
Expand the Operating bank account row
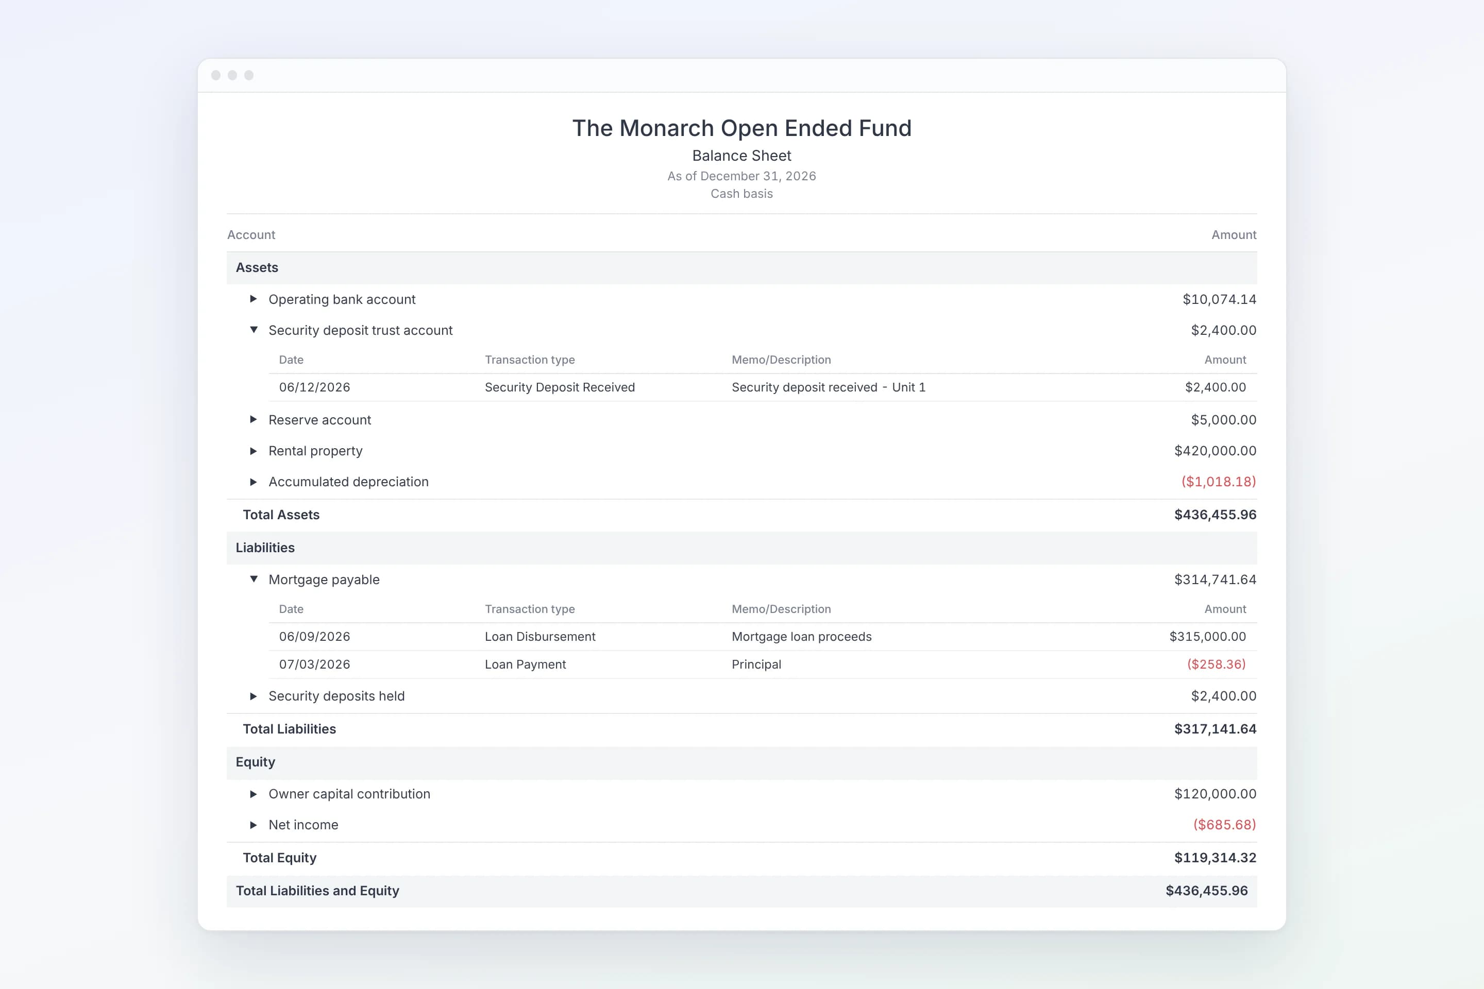pyautogui.click(x=253, y=299)
